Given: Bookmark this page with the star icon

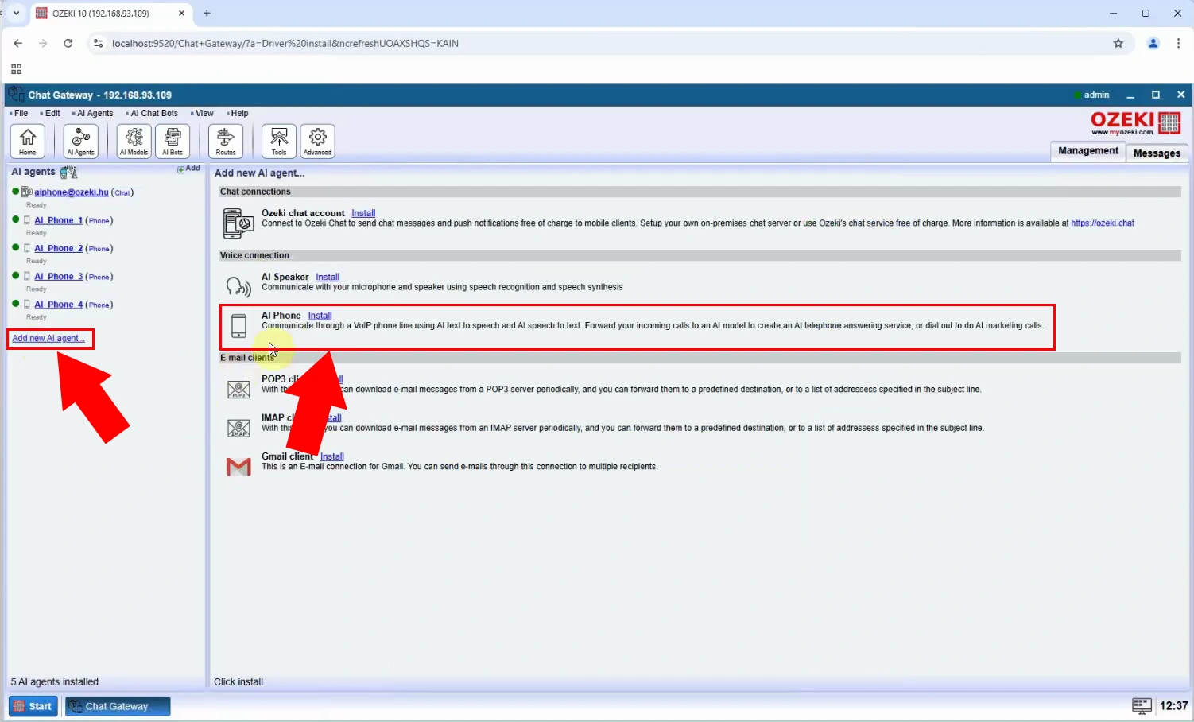Looking at the screenshot, I should coord(1118,43).
